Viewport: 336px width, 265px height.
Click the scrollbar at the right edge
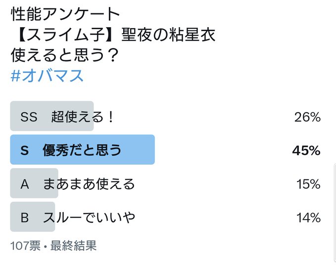335,213
